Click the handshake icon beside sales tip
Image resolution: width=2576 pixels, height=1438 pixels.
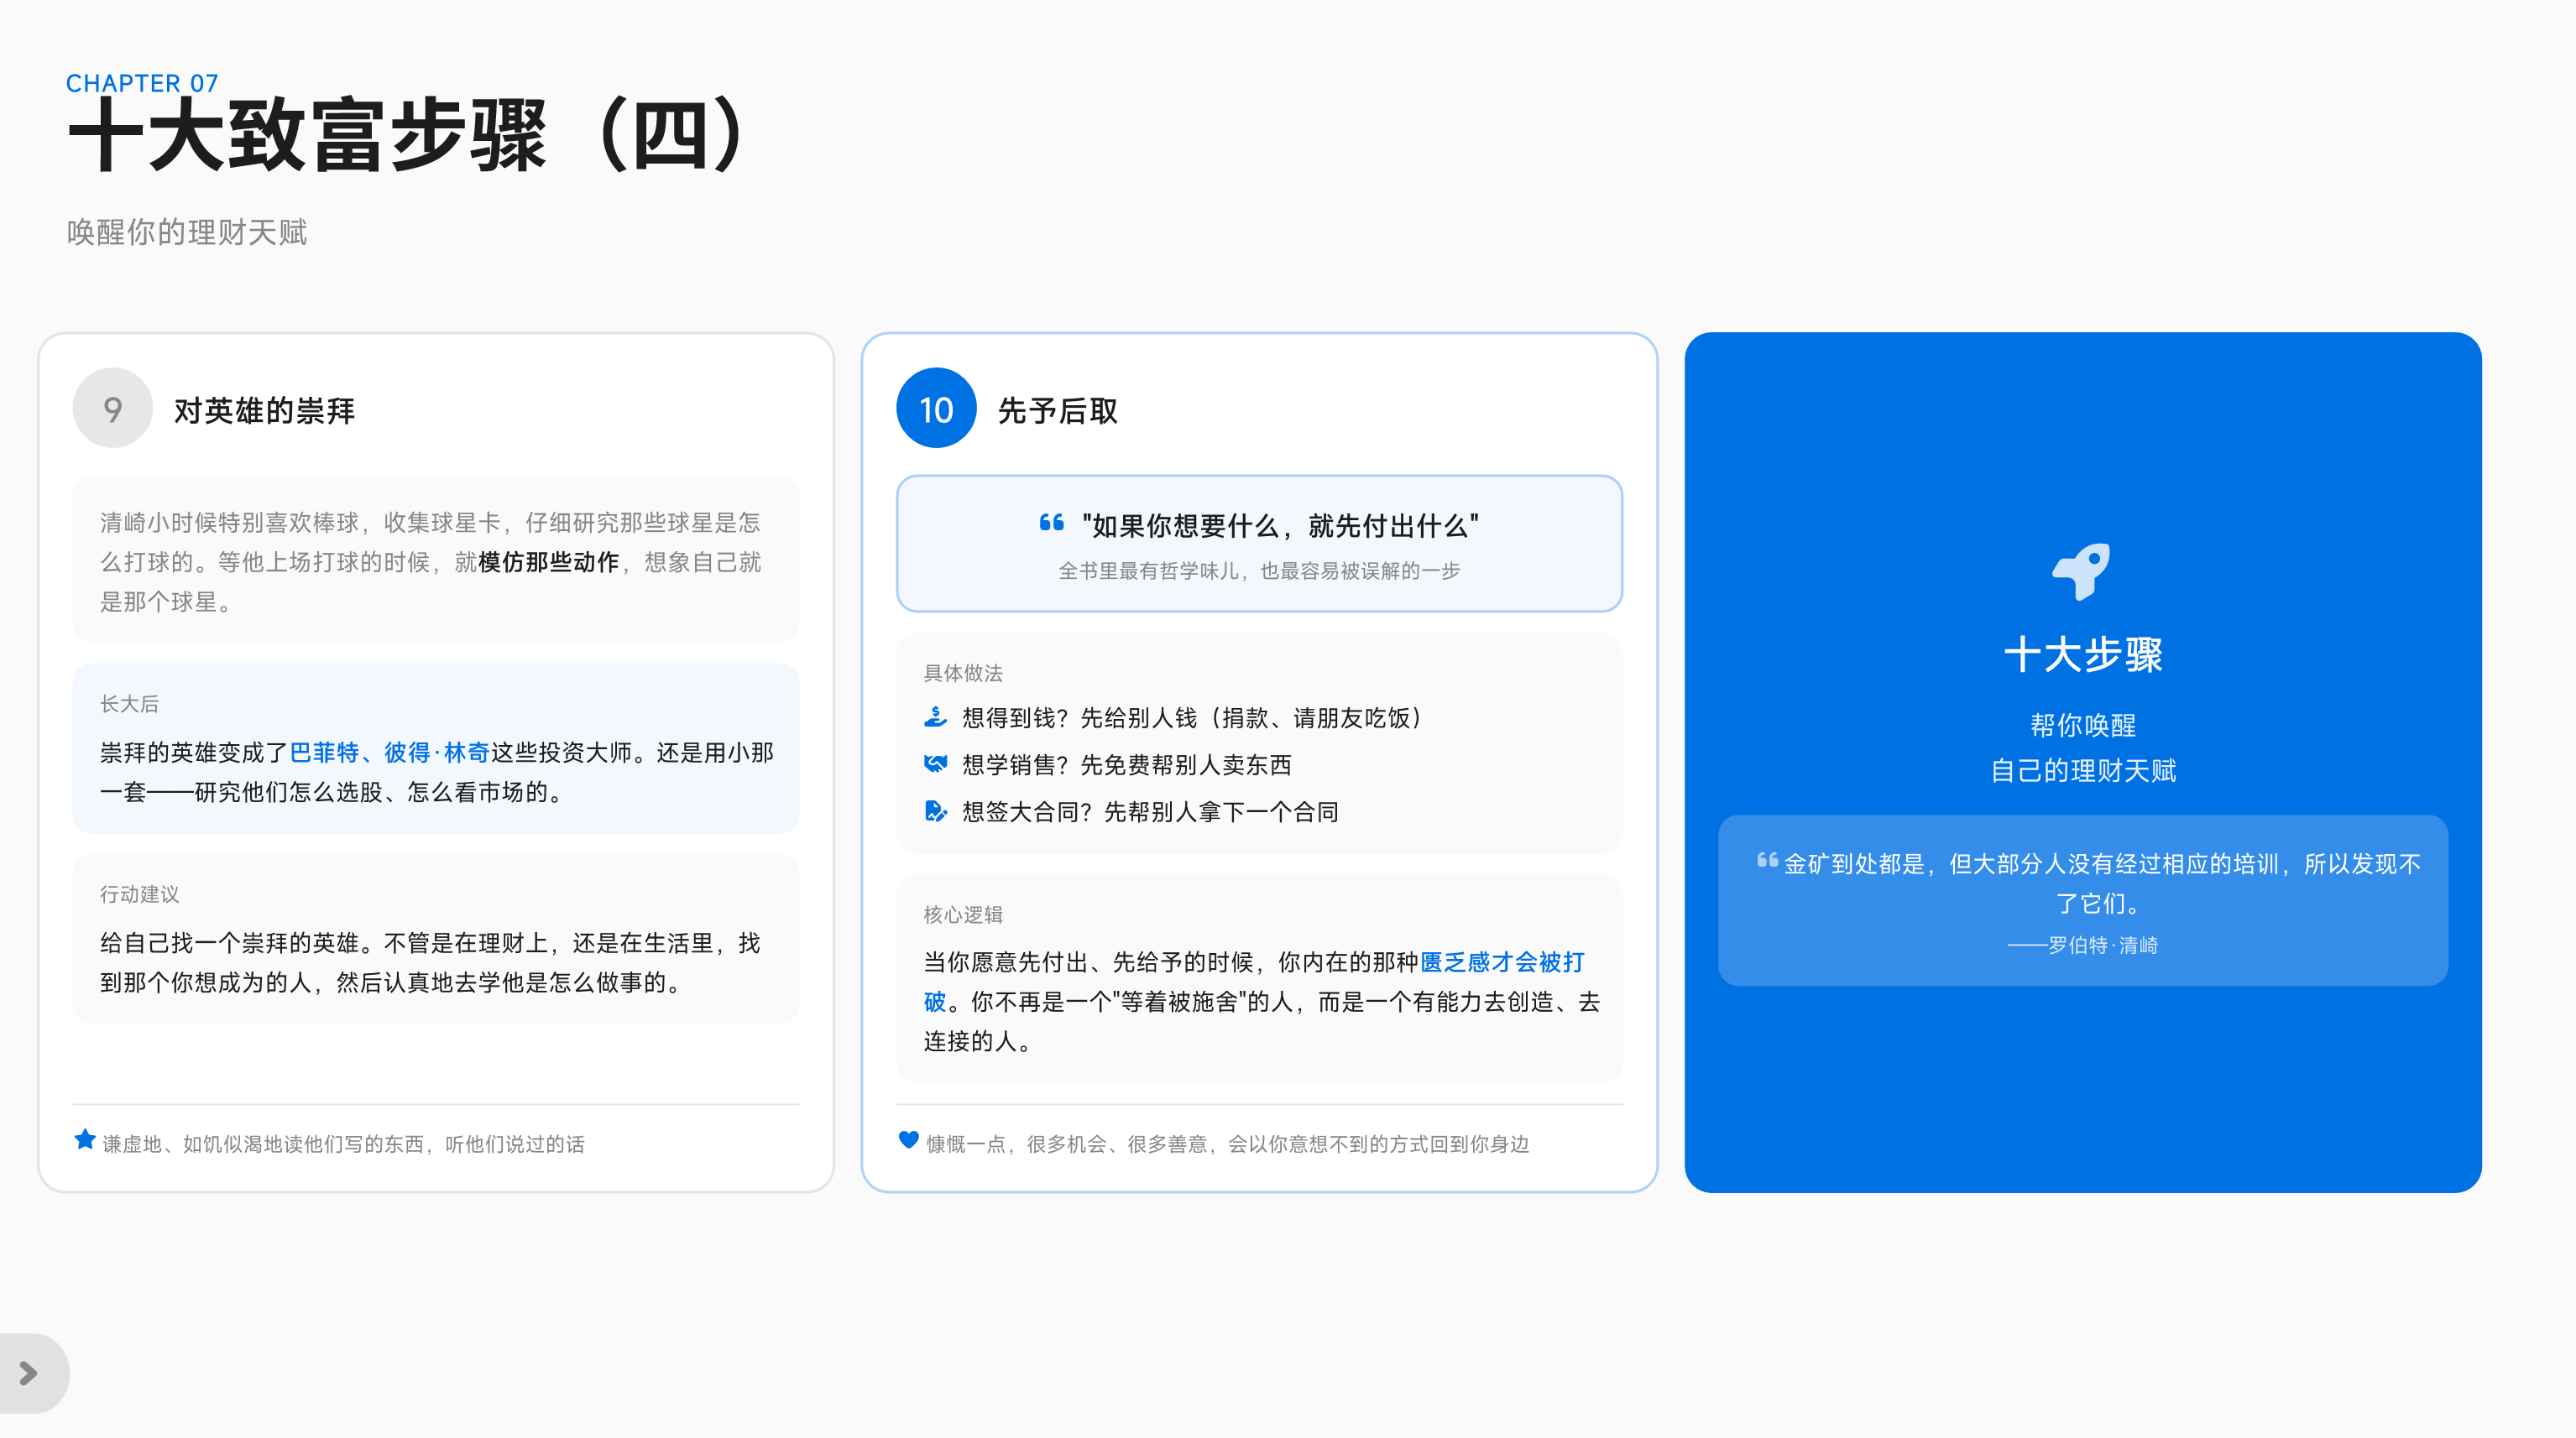click(x=935, y=764)
